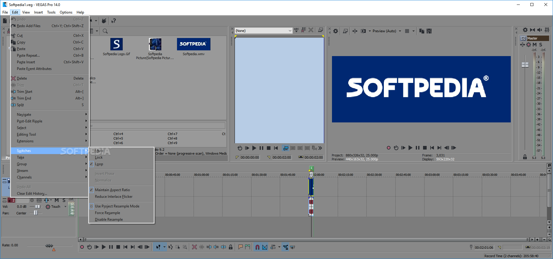This screenshot has width=553, height=259.
Task: Expand the Post-Edit Ripple submenu
Action: point(49,121)
